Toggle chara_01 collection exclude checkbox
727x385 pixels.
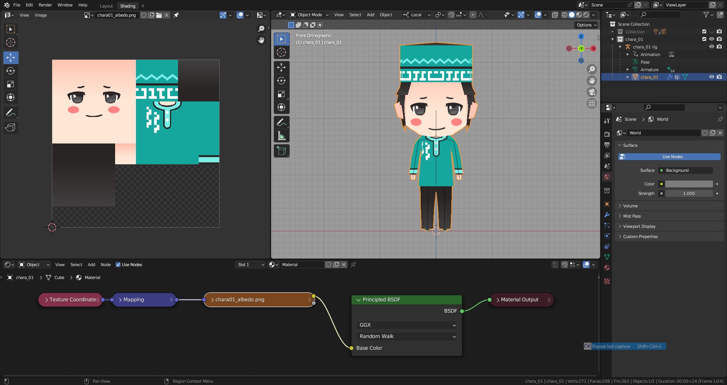(x=704, y=39)
